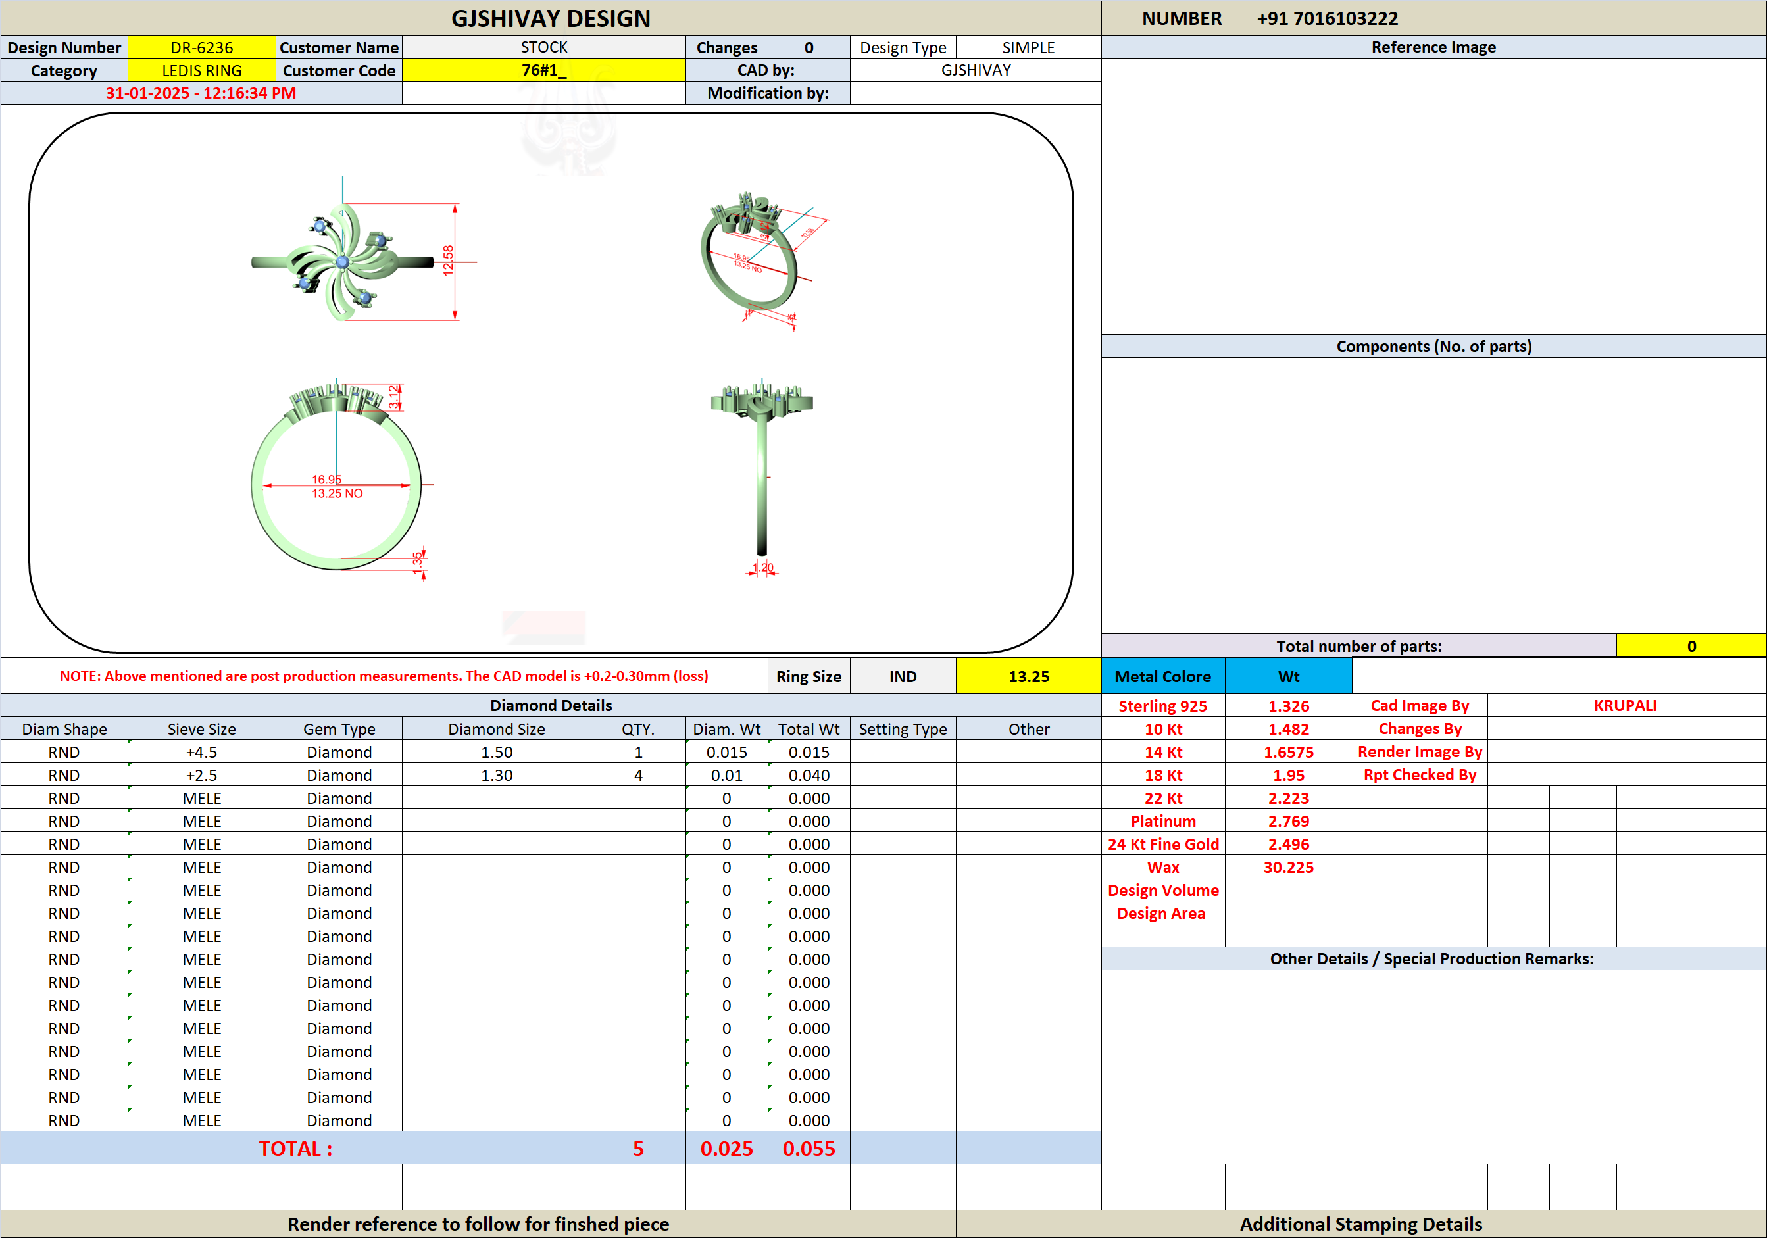Click the LEDIS RING category cell
The height and width of the screenshot is (1238, 1767).
click(x=202, y=71)
